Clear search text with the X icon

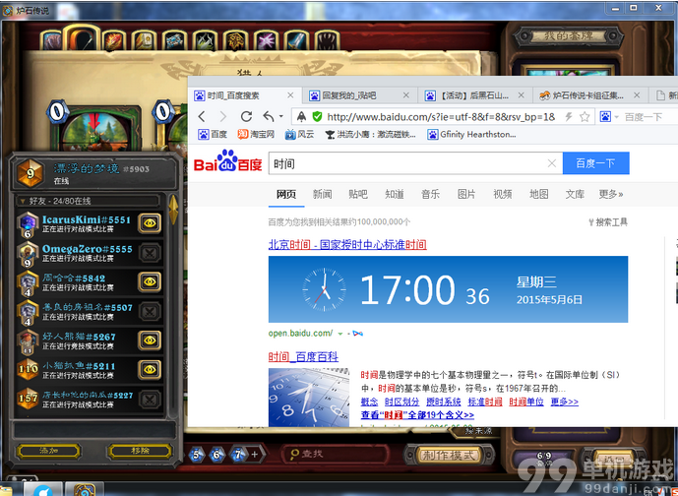[552, 163]
